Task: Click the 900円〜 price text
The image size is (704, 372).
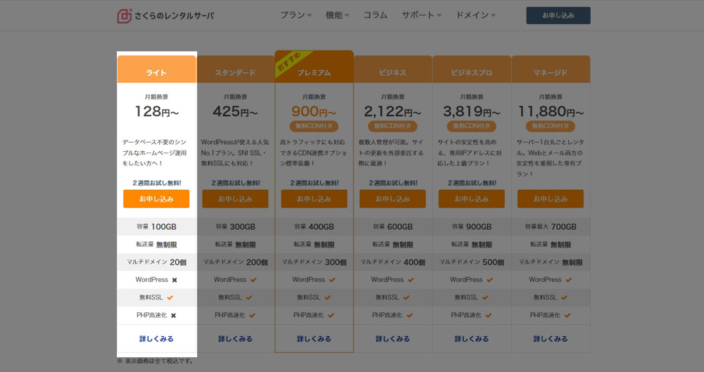Action: pos(314,111)
